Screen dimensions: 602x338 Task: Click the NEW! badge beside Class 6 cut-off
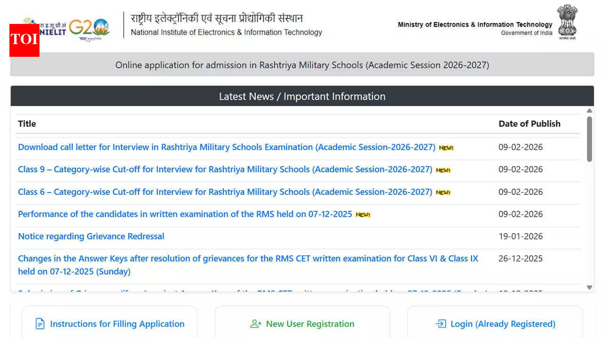pos(443,192)
